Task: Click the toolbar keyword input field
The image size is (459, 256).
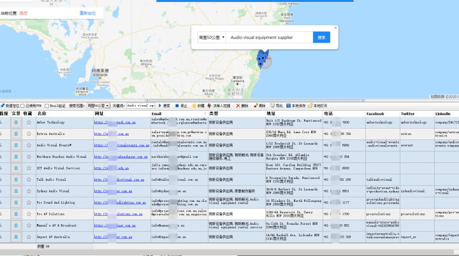Action: click(140, 106)
